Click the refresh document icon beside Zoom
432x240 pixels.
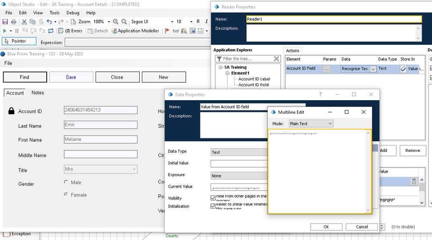click(73, 22)
